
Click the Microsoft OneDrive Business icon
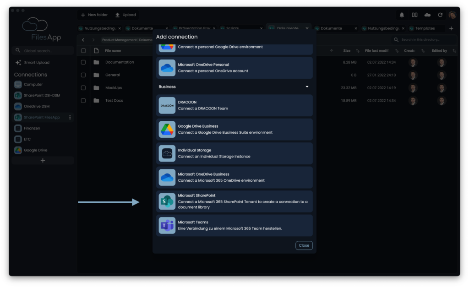(167, 178)
